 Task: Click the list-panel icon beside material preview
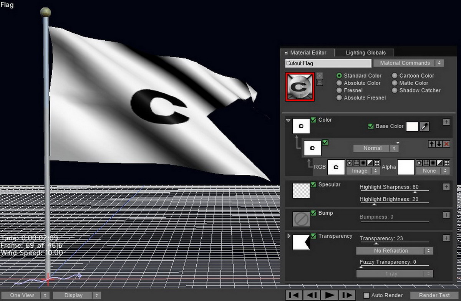click(320, 83)
